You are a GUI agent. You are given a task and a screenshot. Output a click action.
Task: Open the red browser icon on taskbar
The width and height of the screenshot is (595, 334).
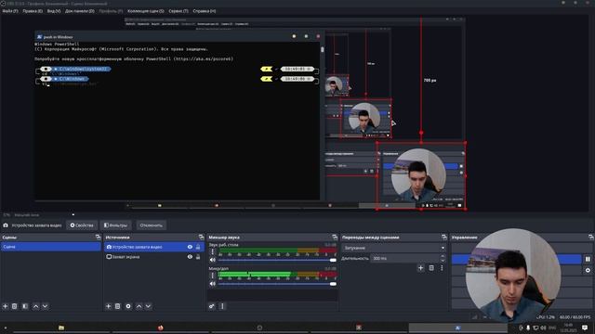[161, 328]
